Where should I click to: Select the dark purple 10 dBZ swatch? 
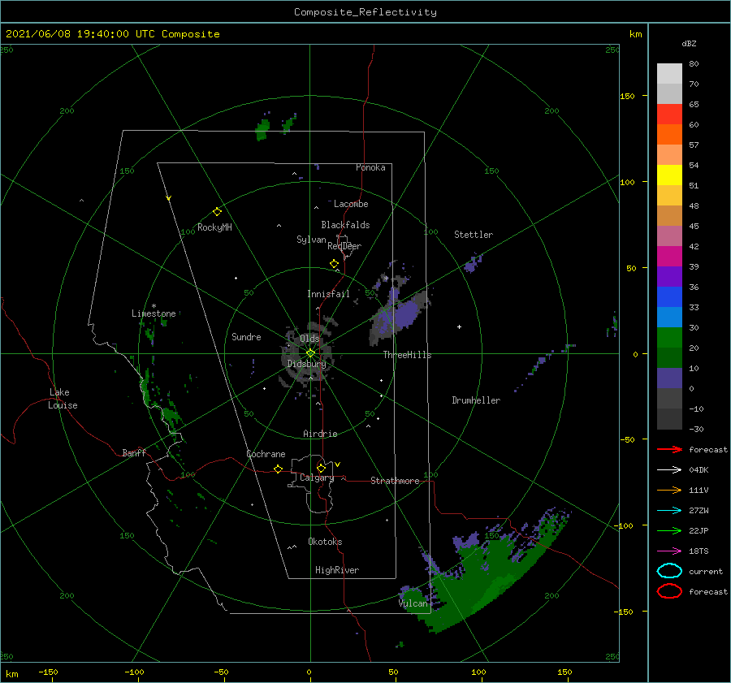[x=669, y=378]
